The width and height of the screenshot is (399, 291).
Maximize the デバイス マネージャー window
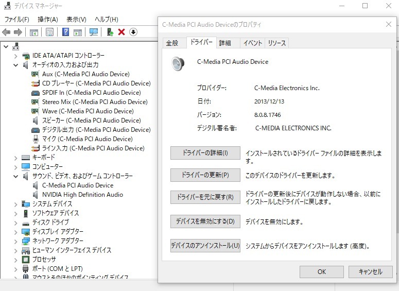click(x=365, y=6)
